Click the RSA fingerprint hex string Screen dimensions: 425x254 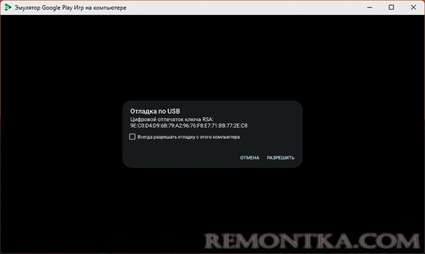click(x=188, y=126)
